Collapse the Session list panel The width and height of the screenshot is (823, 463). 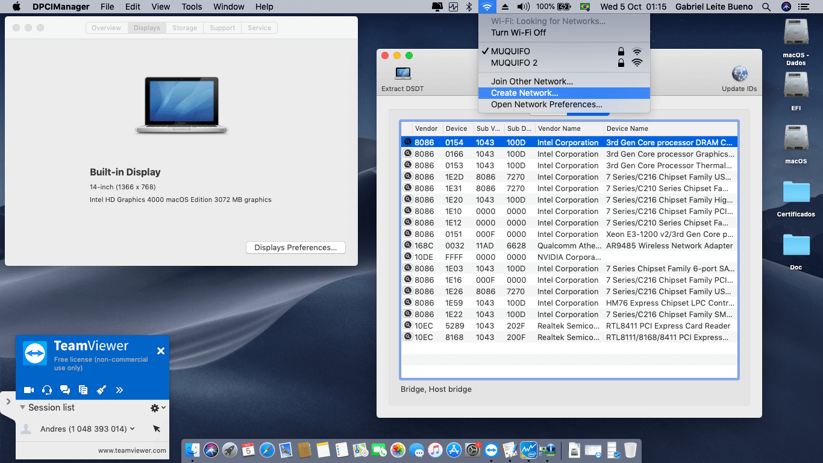(22, 408)
